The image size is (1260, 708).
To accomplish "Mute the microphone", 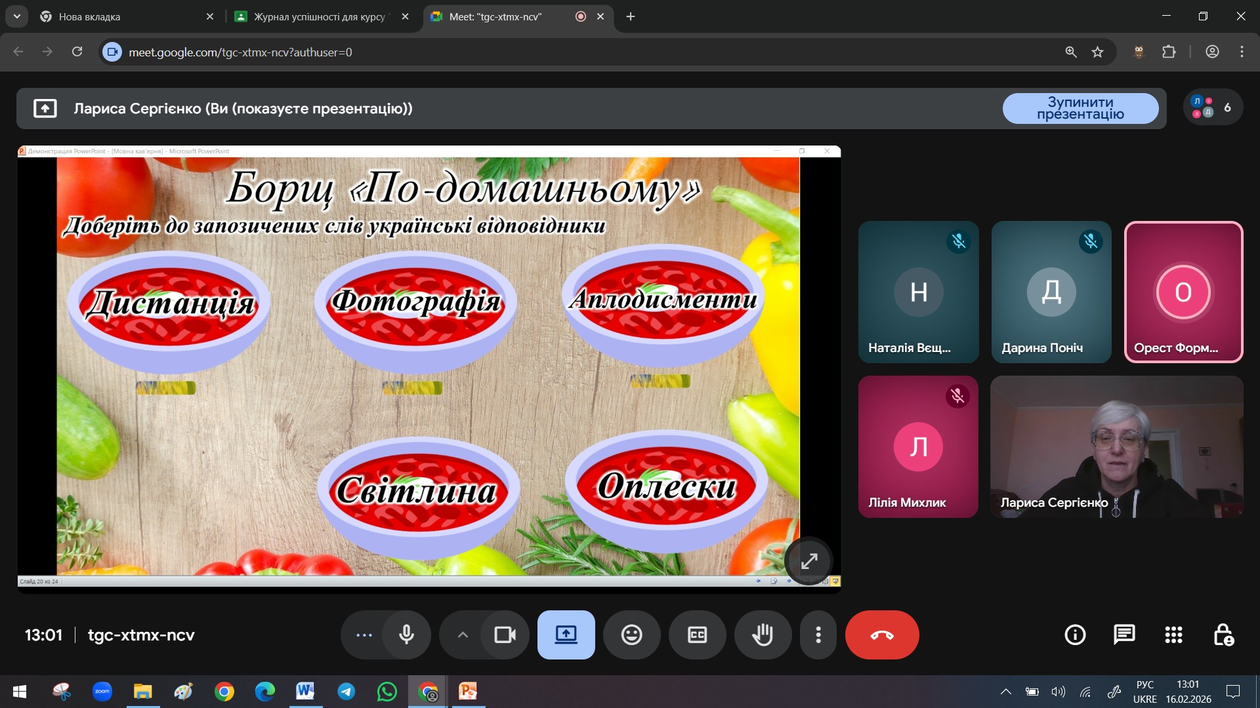I will click(x=406, y=635).
